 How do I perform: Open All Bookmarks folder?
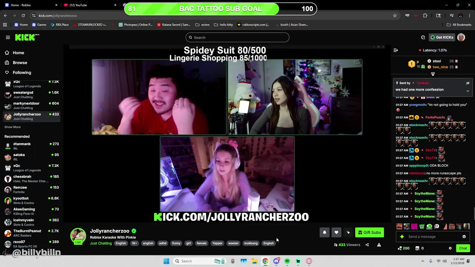click(x=459, y=25)
